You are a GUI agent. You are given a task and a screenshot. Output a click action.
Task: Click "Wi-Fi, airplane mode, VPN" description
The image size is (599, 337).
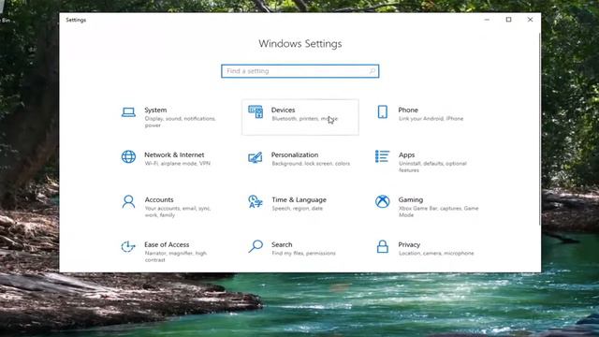coord(178,164)
